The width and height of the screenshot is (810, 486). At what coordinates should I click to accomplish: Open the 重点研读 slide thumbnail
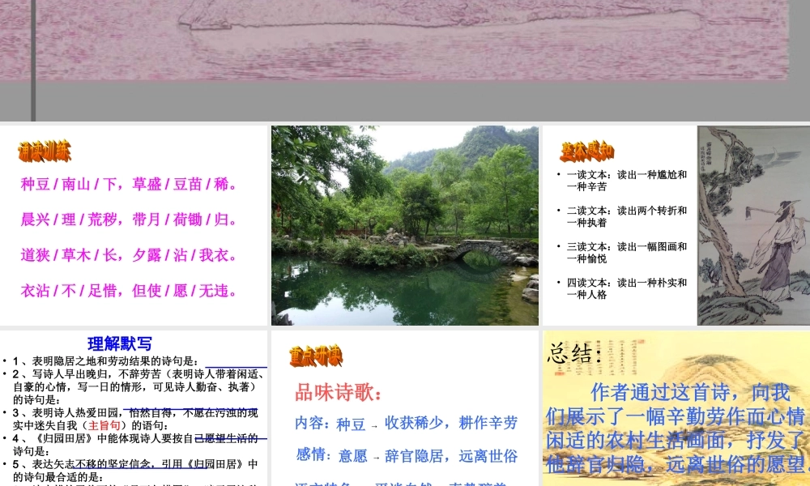[405, 408]
